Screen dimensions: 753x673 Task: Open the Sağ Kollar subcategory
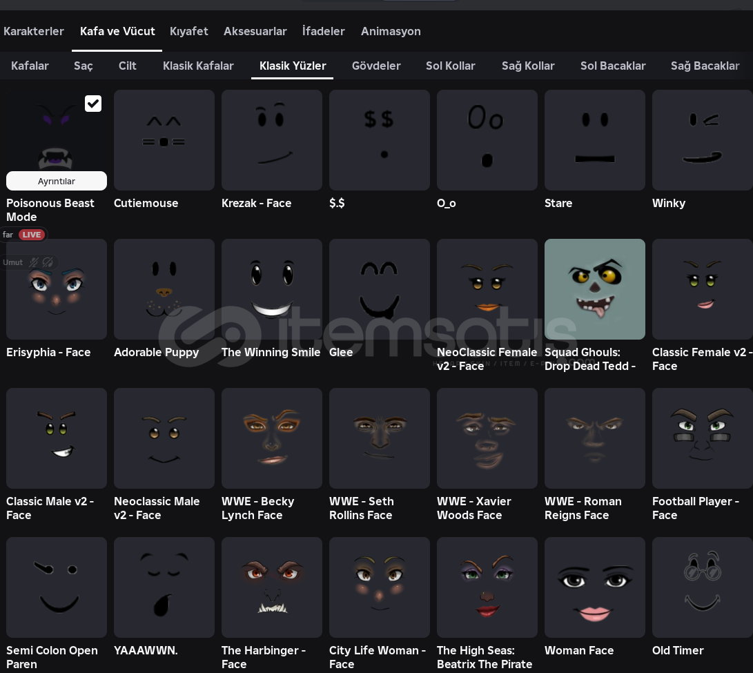(528, 66)
